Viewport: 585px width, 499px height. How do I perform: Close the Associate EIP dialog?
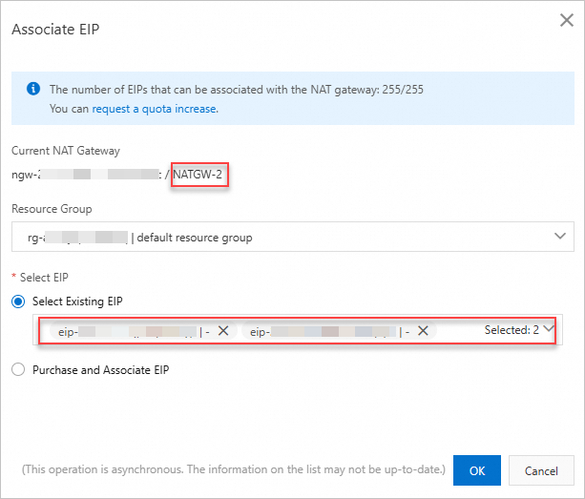click(x=566, y=20)
